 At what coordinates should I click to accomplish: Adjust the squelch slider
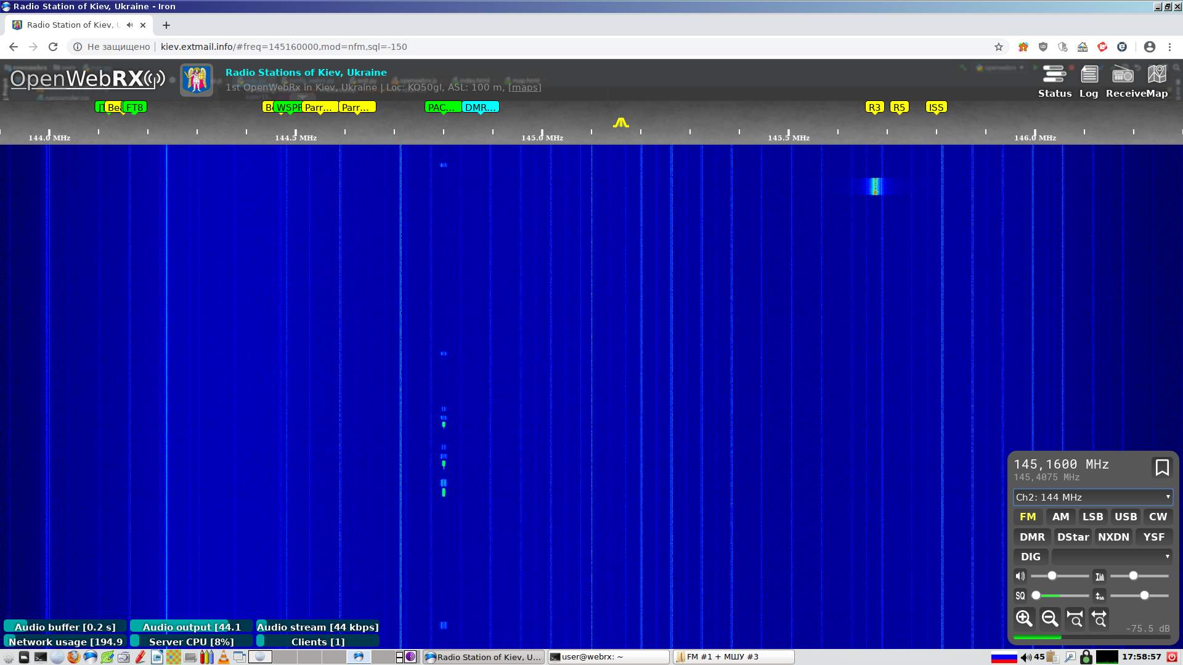[1060, 595]
